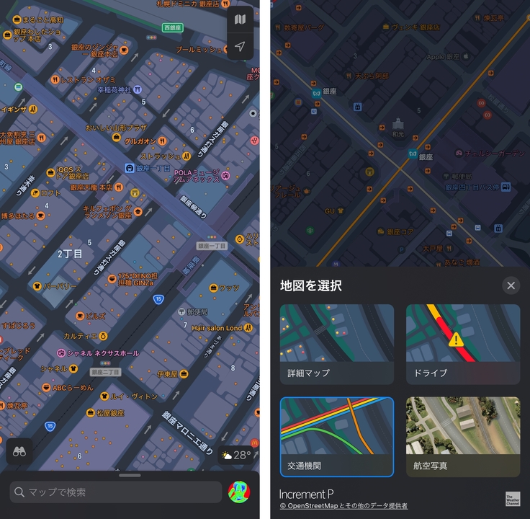The height and width of the screenshot is (519, 530).
Task: Tap the ABCらーめん restaurant marker
Action: [46, 388]
